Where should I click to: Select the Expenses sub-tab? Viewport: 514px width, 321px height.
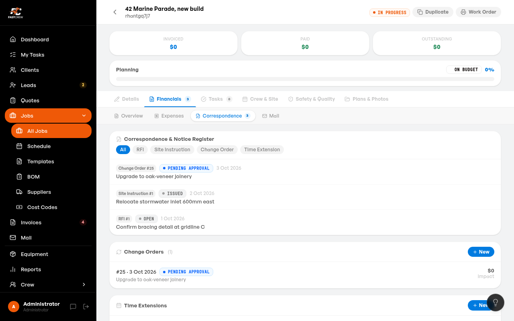169,116
